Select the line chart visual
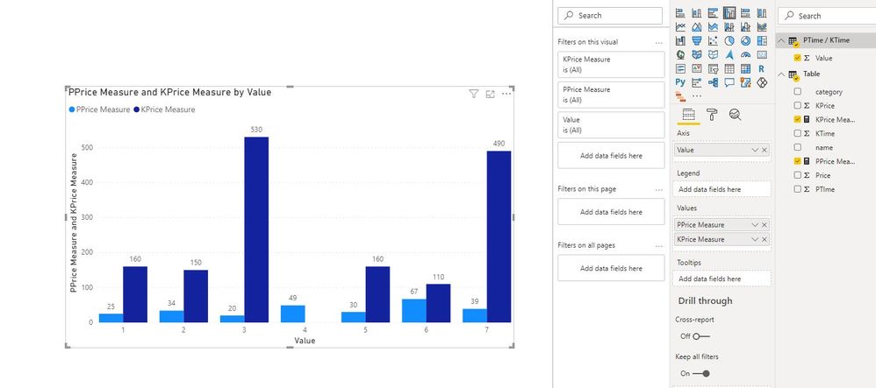The image size is (876, 388). click(x=680, y=27)
